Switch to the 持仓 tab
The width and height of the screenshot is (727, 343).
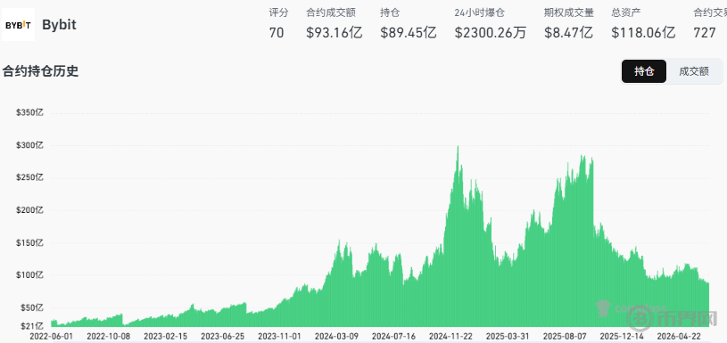pyautogui.click(x=644, y=71)
